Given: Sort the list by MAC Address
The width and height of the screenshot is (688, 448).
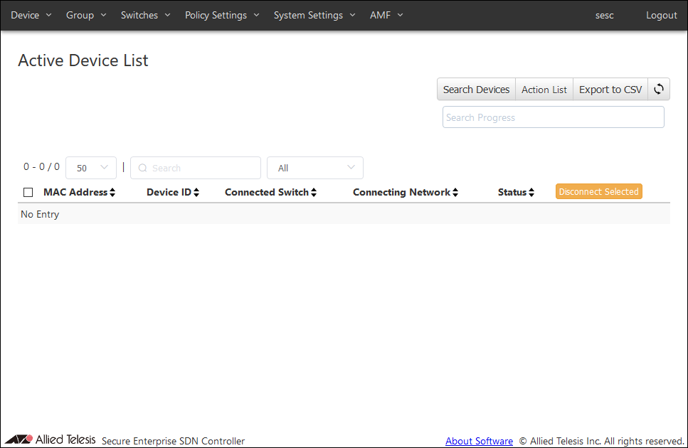Looking at the screenshot, I should click(79, 193).
